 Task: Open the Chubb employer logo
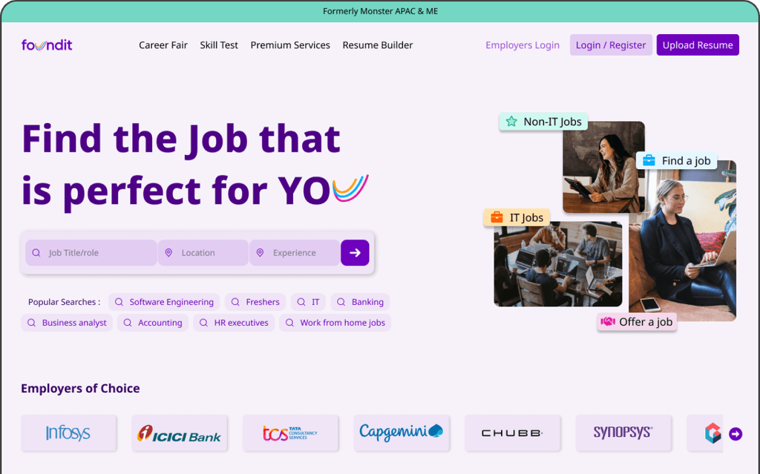(x=512, y=432)
